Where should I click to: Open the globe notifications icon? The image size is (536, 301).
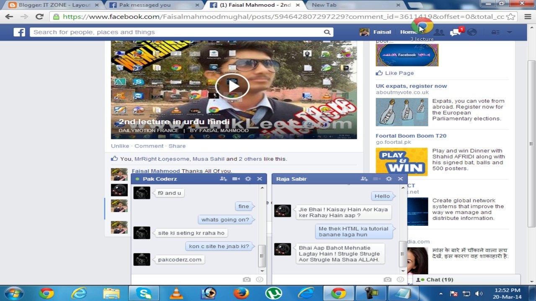pos(472,32)
